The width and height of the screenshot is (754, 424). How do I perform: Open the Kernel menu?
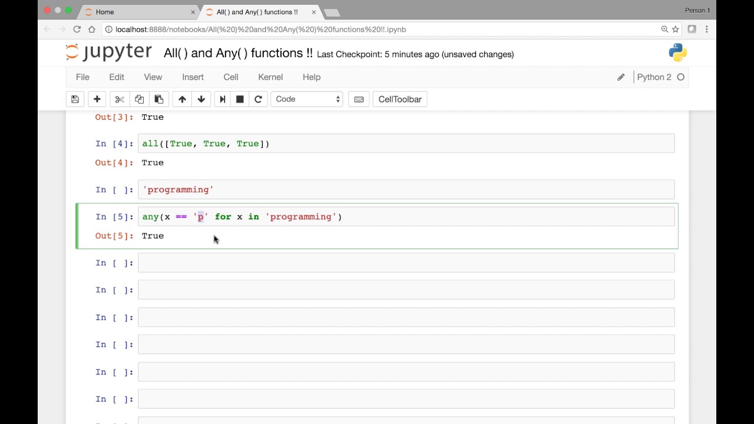270,77
